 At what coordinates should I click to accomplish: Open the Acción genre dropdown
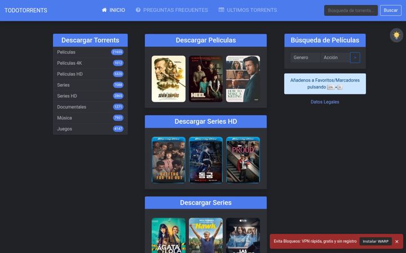(335, 57)
